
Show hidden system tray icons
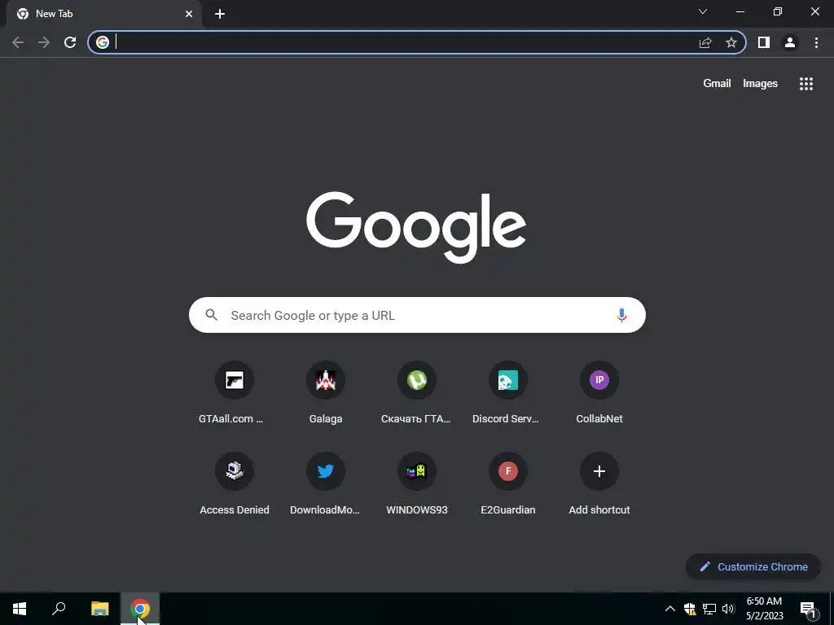point(670,609)
